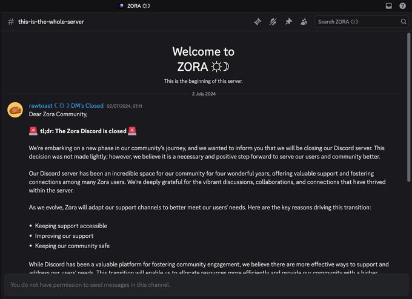Click the this-is-the-whole-server channel name
Viewport: 412px width, 299px height.
point(51,22)
